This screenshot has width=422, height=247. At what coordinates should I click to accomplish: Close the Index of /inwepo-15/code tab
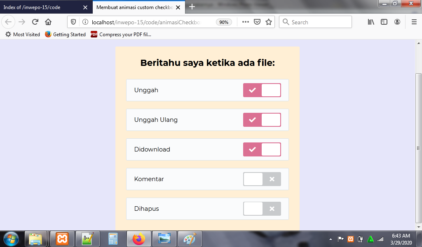point(85,7)
